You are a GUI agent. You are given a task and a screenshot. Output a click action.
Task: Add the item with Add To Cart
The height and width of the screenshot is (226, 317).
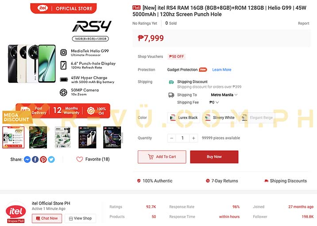click(x=162, y=157)
